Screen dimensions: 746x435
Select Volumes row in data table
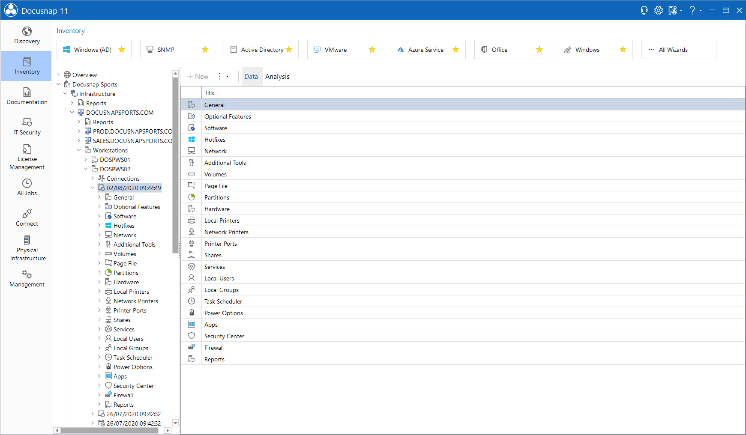click(463, 174)
